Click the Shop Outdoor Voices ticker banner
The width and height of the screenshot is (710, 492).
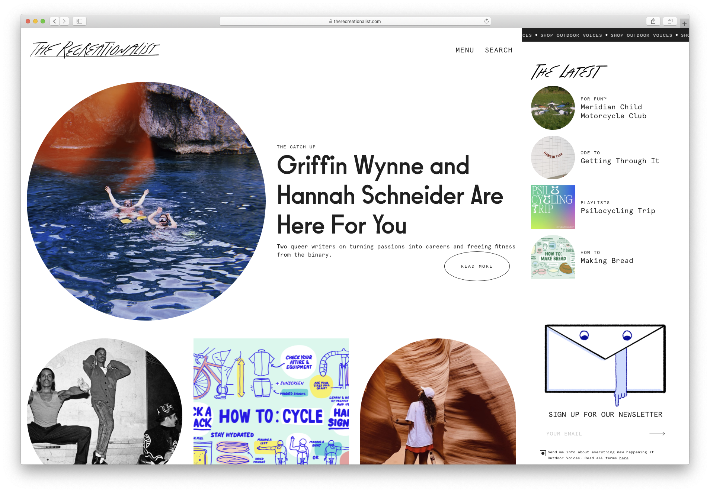(605, 35)
